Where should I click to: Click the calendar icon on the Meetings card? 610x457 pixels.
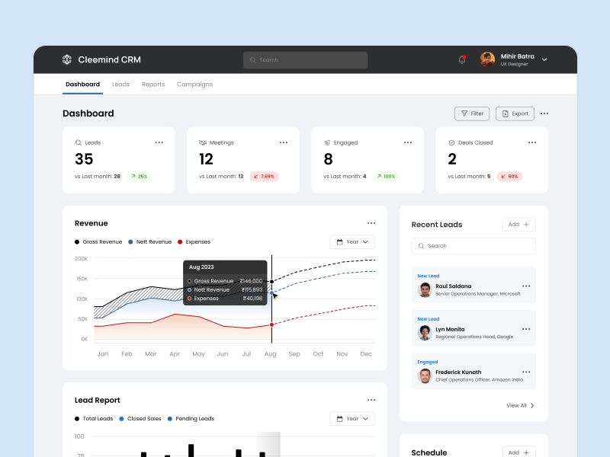click(x=202, y=142)
